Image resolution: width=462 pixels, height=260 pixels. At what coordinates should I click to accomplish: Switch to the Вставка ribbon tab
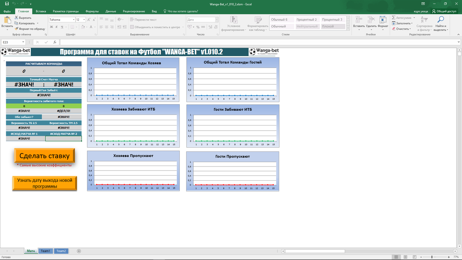pyautogui.click(x=41, y=11)
